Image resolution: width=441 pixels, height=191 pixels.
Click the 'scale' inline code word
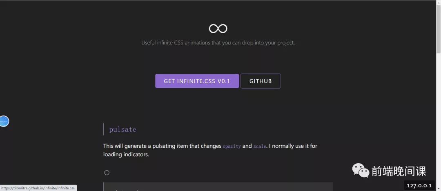[x=260, y=146]
